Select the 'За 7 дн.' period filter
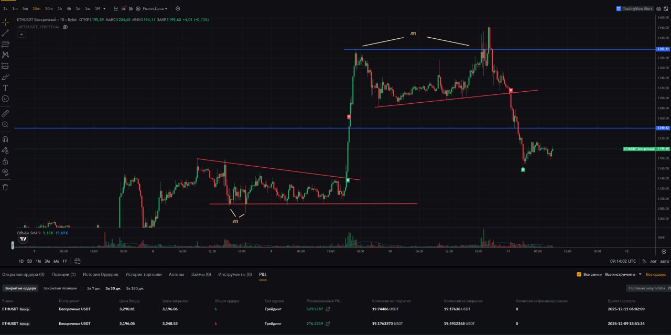Image resolution: width=671 pixels, height=335 pixels. click(x=93, y=288)
